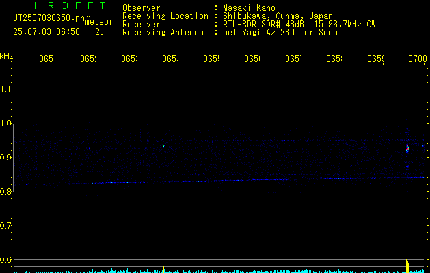Click the small cyan echo near 0654
430x273 pixels.
[x=163, y=147]
